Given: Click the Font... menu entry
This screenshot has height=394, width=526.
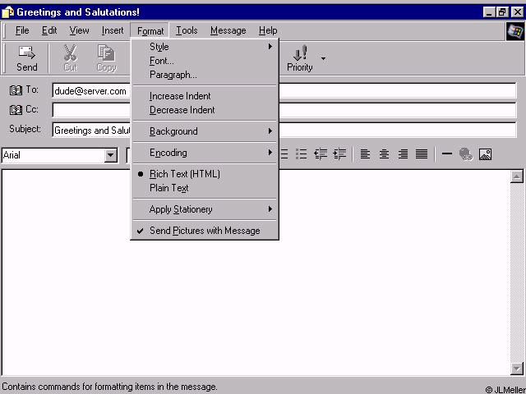Looking at the screenshot, I should point(161,61).
